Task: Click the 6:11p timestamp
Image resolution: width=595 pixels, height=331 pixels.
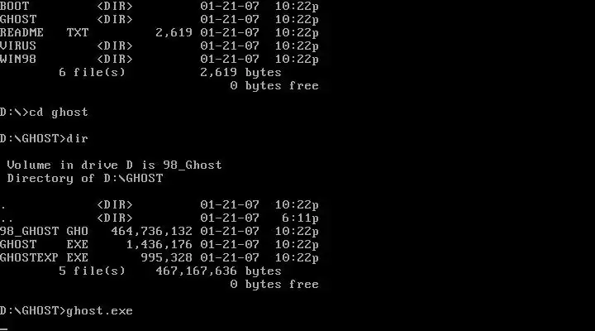Action: tap(300, 218)
